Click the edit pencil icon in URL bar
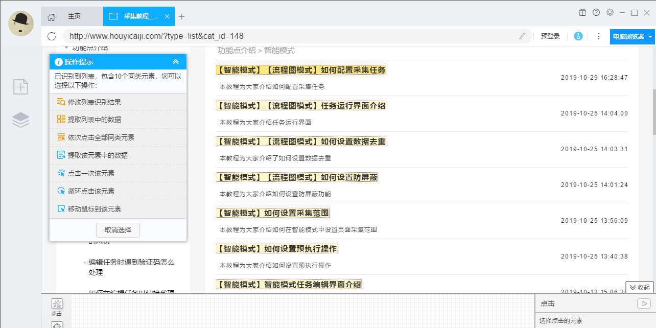 coord(522,36)
